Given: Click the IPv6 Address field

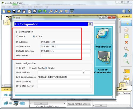Looking at the screenshot, I should 60,73.
